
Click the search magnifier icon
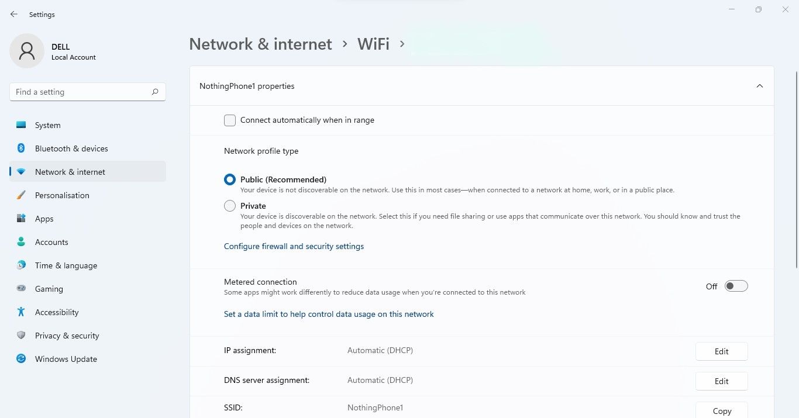(x=155, y=92)
